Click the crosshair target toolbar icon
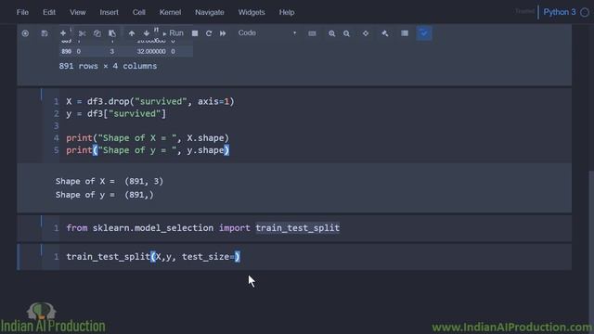The width and height of the screenshot is (594, 334). click(x=366, y=33)
